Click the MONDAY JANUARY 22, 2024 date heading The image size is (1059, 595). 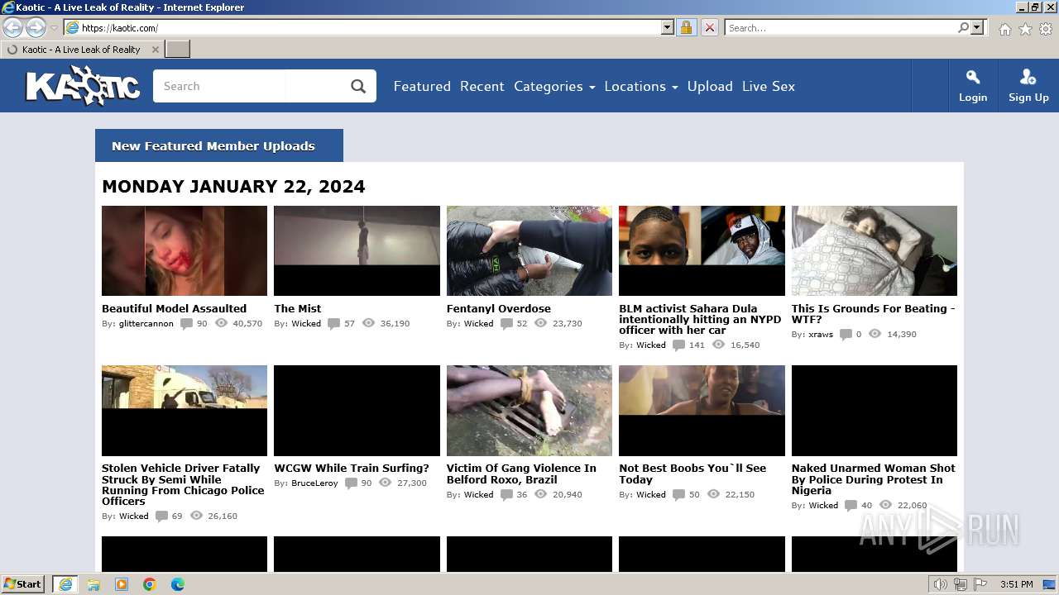tap(233, 187)
